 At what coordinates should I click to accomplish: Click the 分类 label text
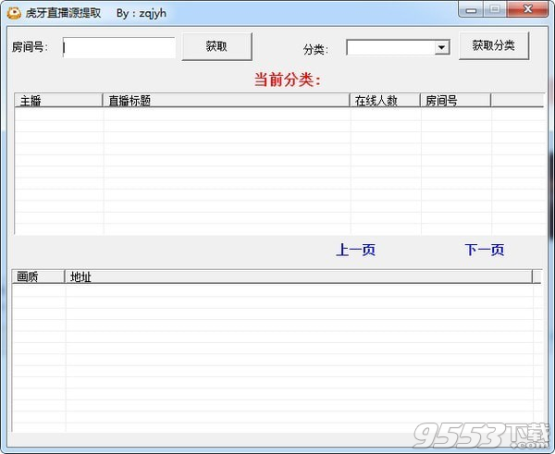(315, 49)
